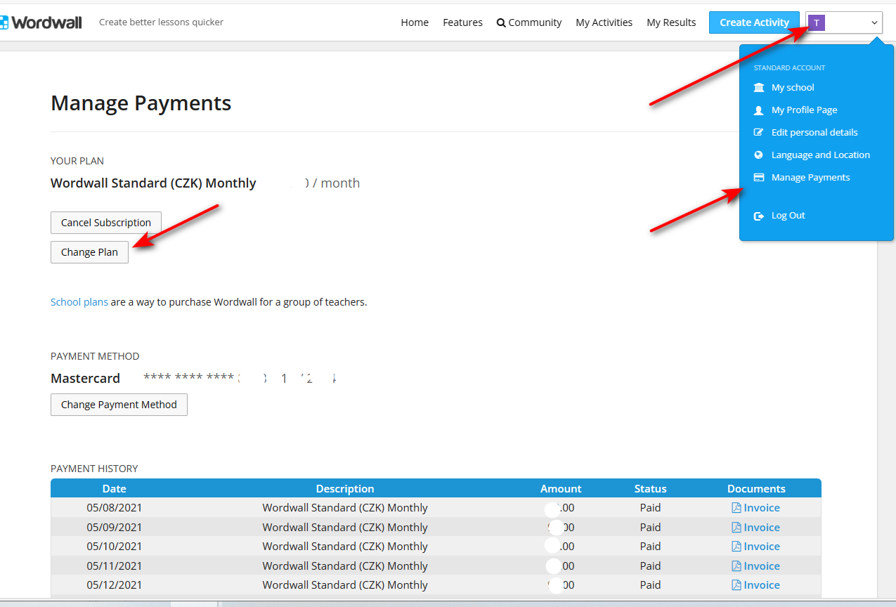Viewport: 896px width, 607px height.
Task: Click the PAYMENT METHOD section label
Action: tap(95, 356)
